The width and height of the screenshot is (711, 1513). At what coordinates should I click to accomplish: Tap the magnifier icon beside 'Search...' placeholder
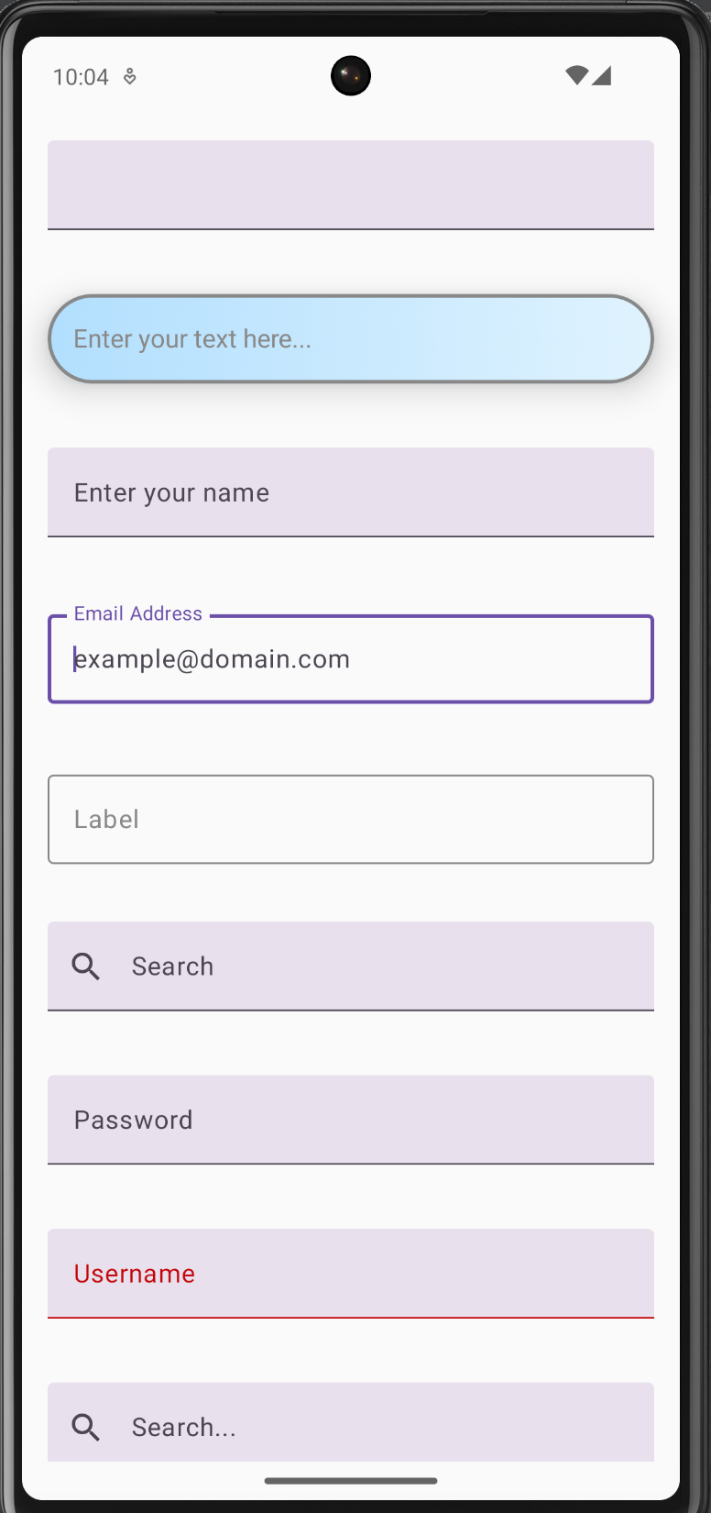click(x=86, y=1427)
